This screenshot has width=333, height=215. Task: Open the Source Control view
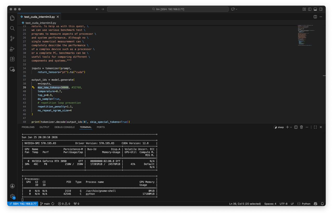point(12,38)
